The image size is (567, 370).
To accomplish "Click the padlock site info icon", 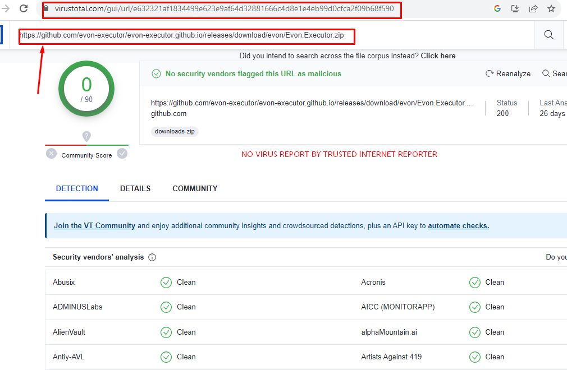I will [46, 8].
